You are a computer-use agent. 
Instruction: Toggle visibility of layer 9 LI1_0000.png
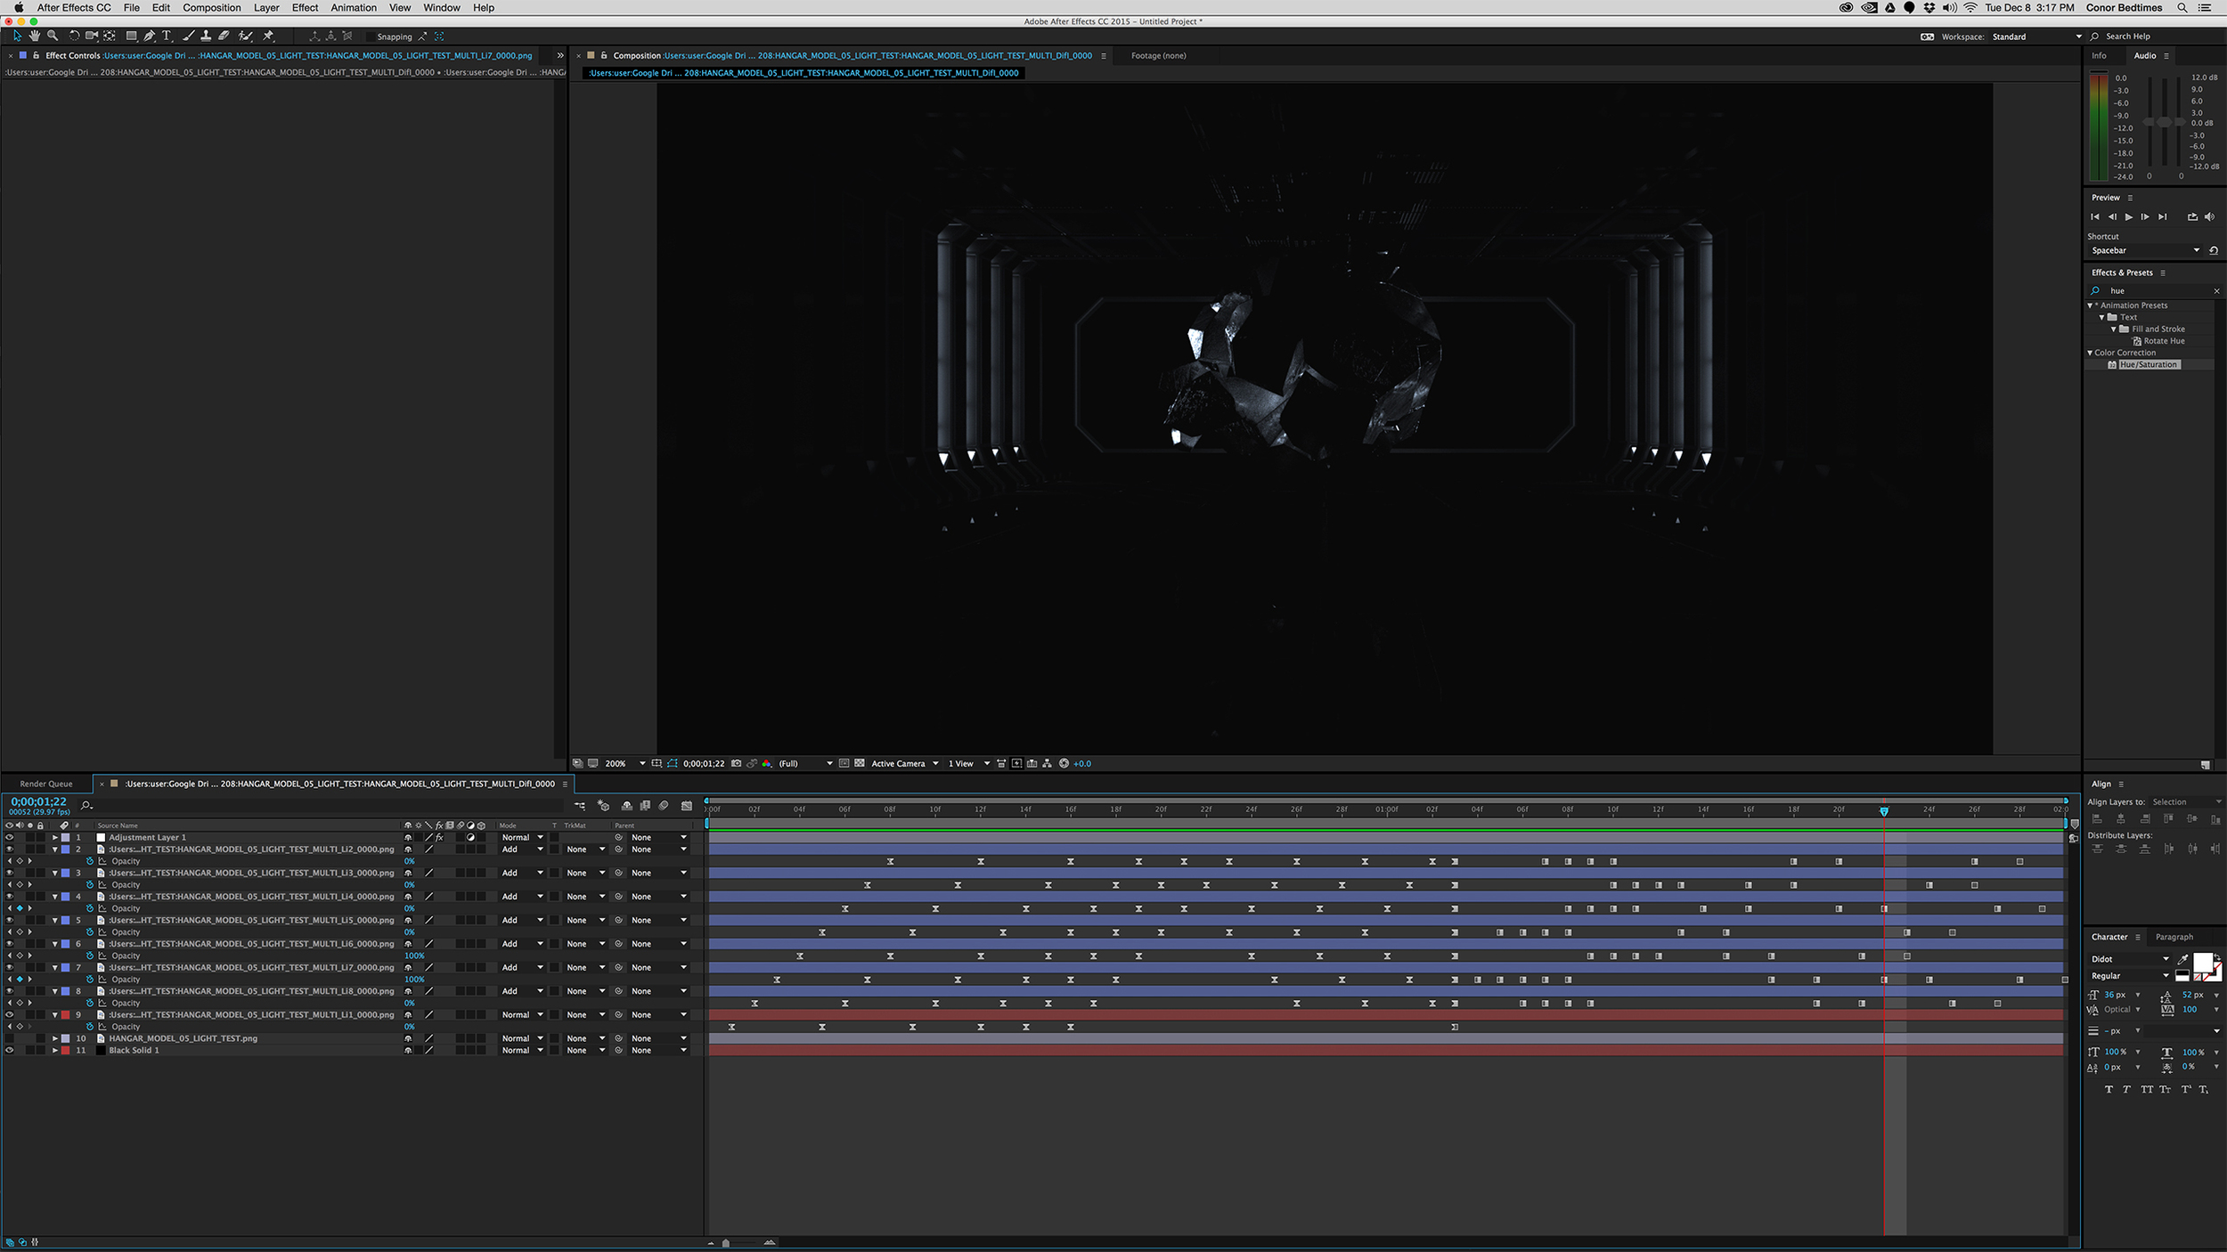click(10, 1015)
